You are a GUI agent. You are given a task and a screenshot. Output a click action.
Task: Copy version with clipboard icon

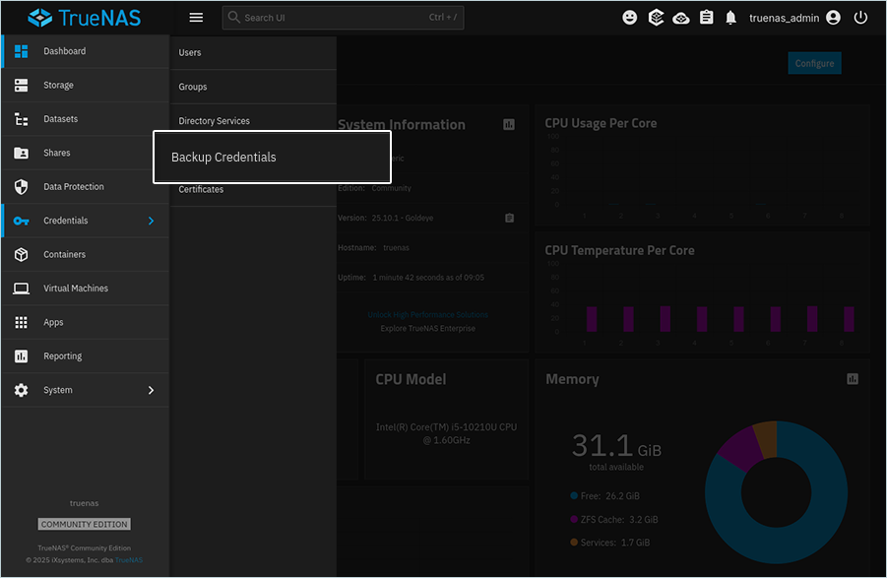click(509, 218)
